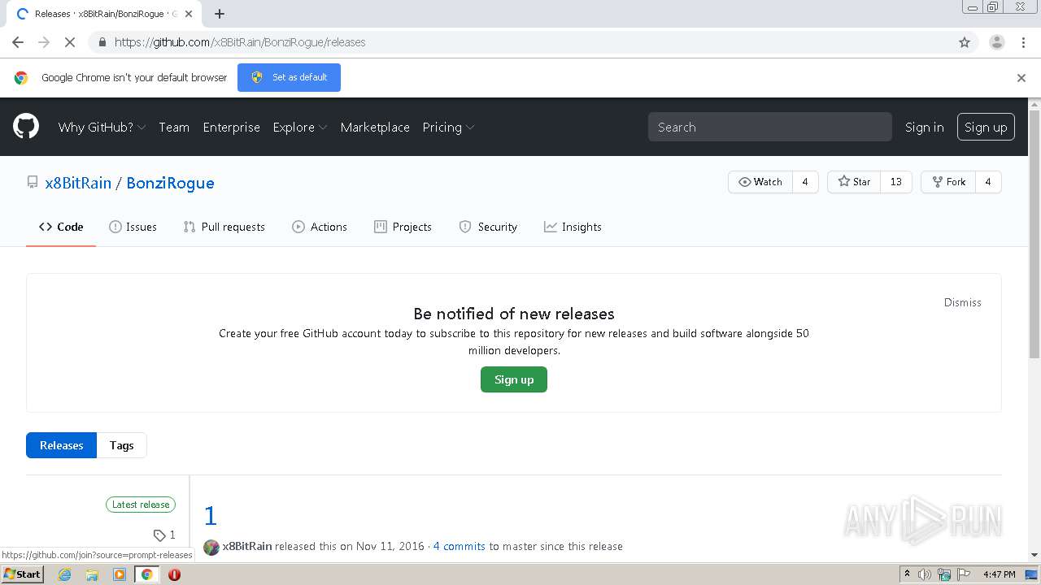Click the Action Center flag icon
The width and height of the screenshot is (1041, 585).
coord(964,574)
